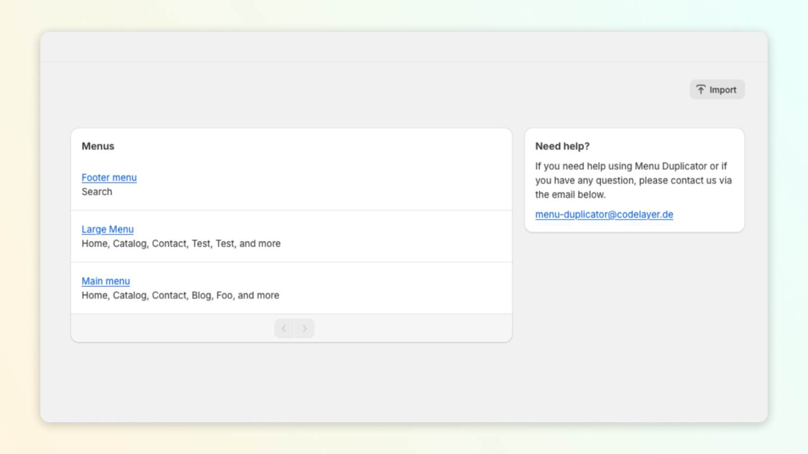Click the left chevron in pagination
The image size is (808, 454).
(284, 328)
